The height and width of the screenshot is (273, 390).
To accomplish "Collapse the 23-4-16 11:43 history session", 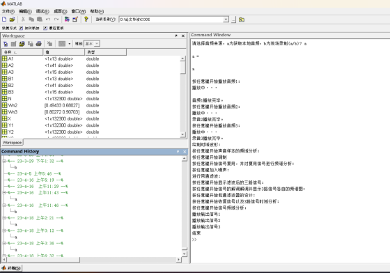I will pyautogui.click(x=4, y=192).
